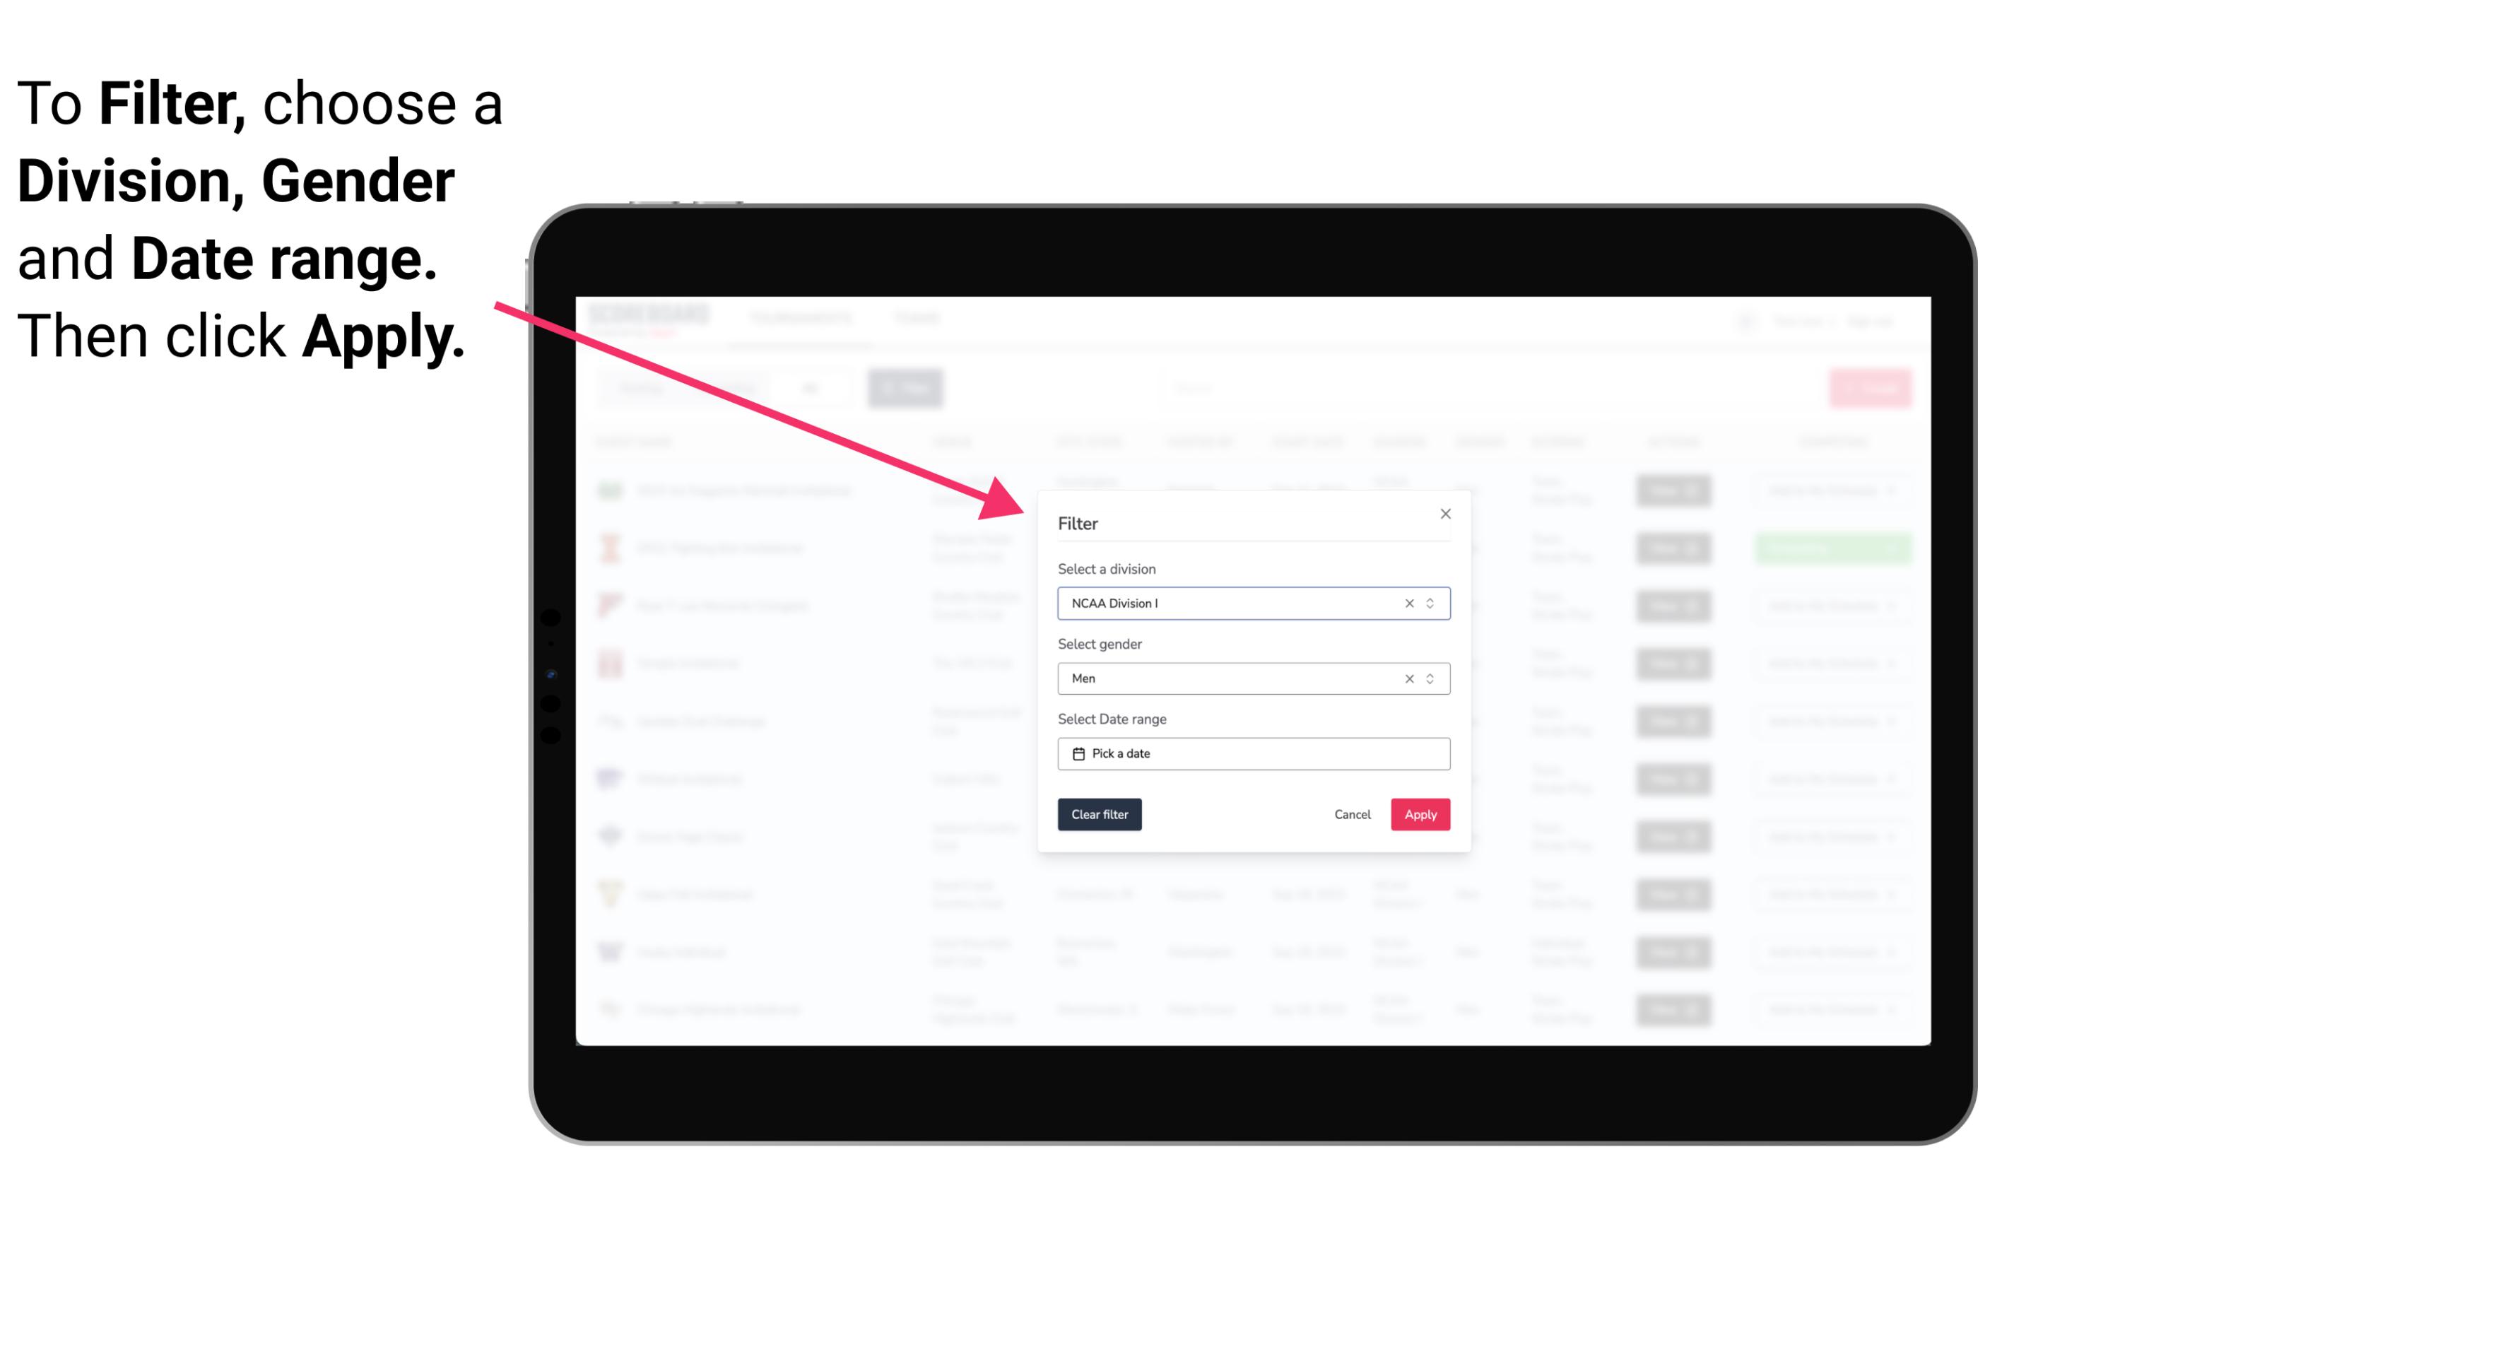The width and height of the screenshot is (2503, 1347).
Task: Click the Apply button to confirm filter
Action: pos(1420,815)
